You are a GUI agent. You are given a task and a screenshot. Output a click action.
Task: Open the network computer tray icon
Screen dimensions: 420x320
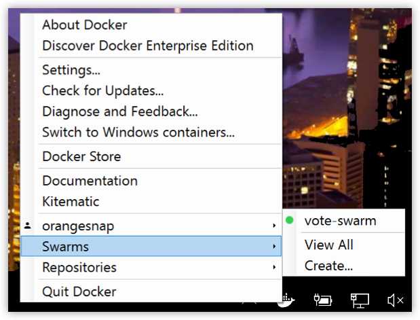coord(360,300)
